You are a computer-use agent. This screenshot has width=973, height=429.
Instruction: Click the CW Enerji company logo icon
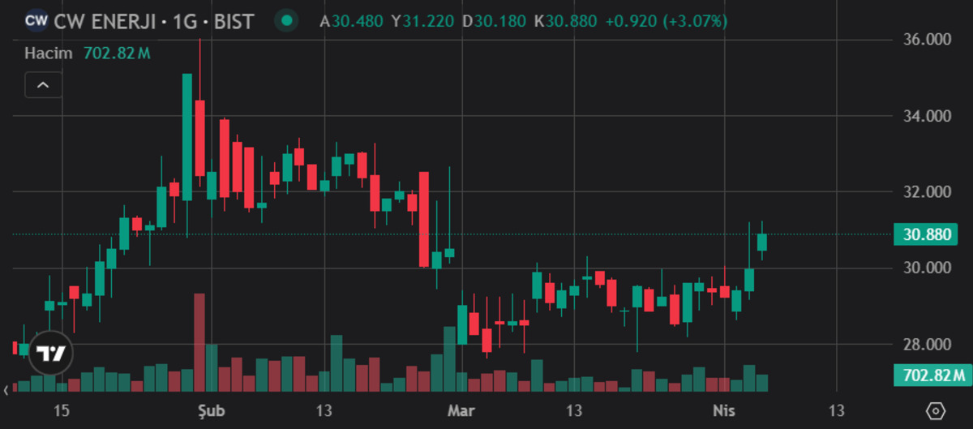(36, 21)
